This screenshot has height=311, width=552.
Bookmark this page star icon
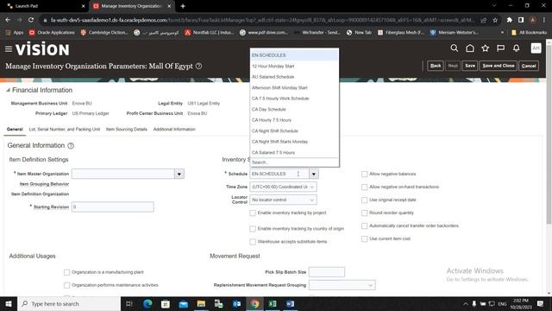point(495,20)
